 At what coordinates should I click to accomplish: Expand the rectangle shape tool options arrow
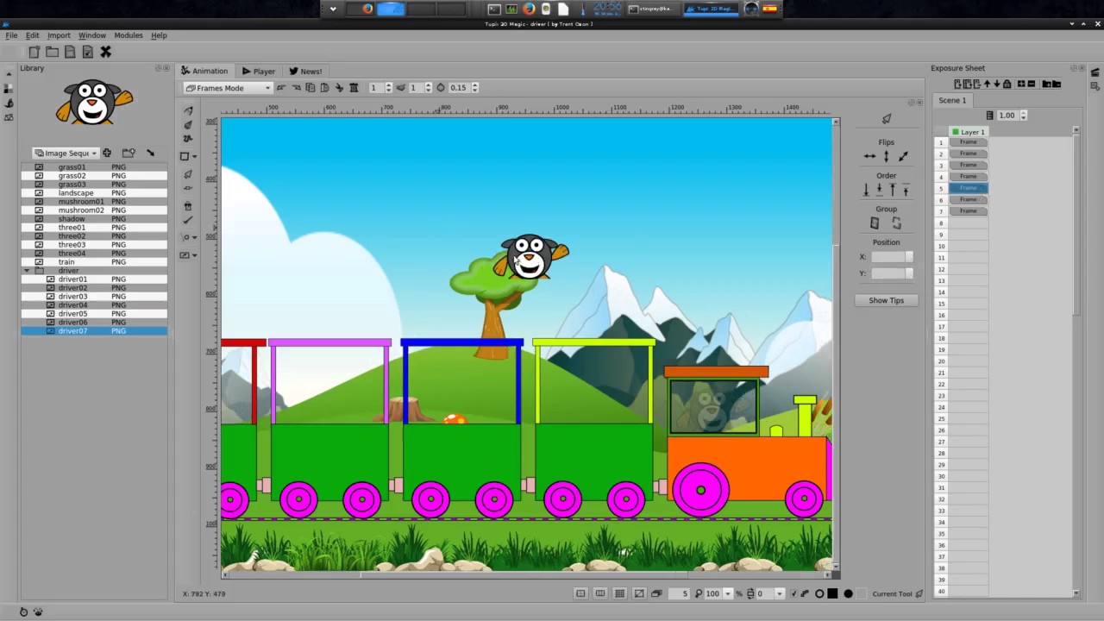click(x=194, y=157)
